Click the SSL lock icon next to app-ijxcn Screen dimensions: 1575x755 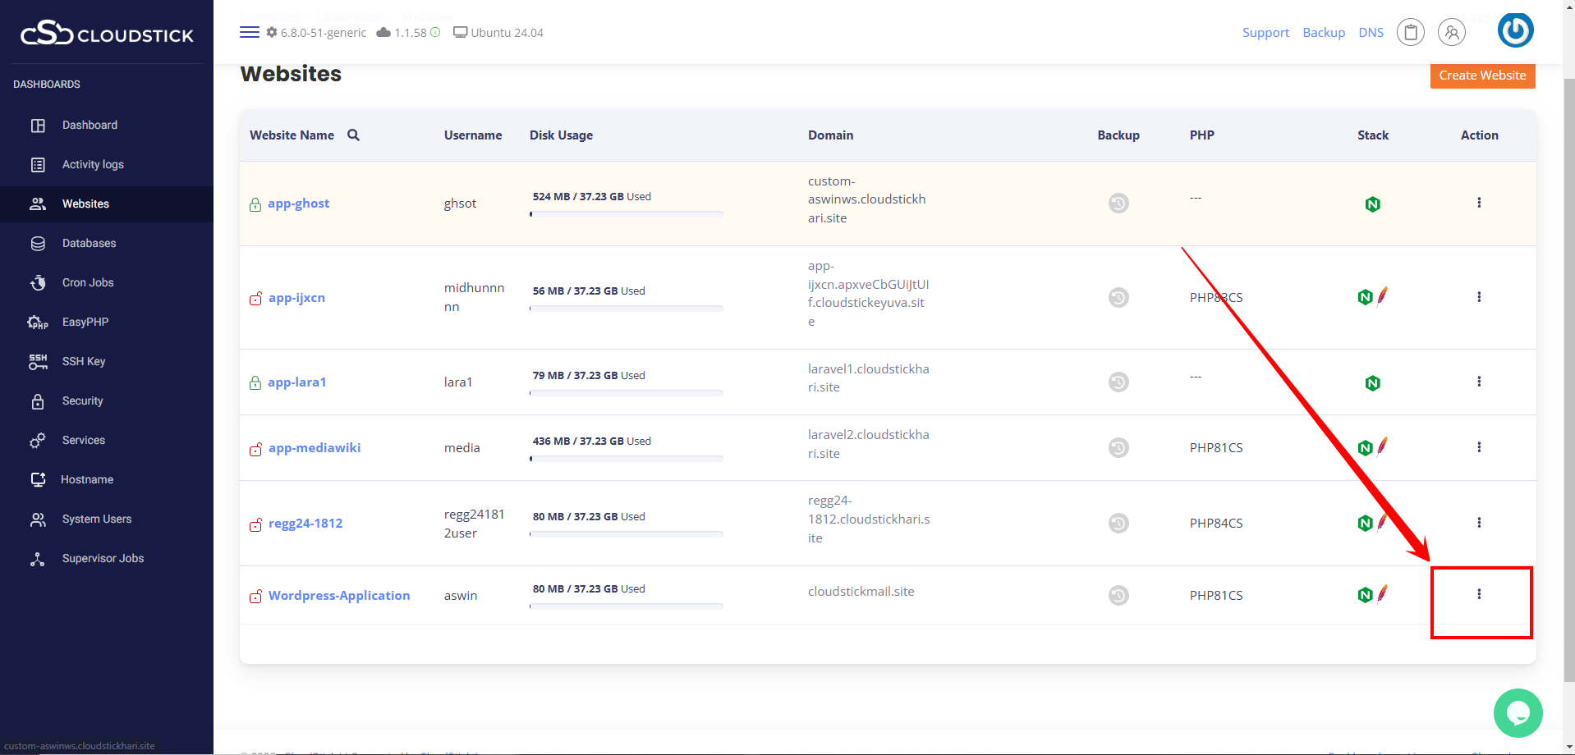pyautogui.click(x=255, y=299)
